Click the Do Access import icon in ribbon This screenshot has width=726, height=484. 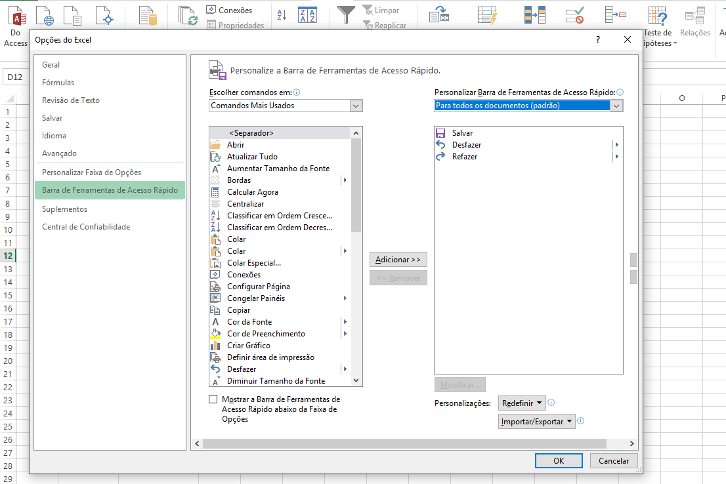(x=17, y=15)
